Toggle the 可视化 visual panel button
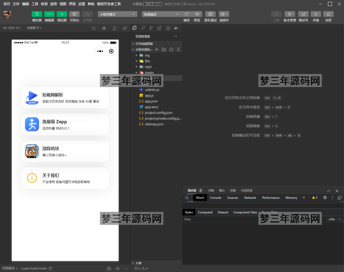The image size is (344, 272). point(74,14)
